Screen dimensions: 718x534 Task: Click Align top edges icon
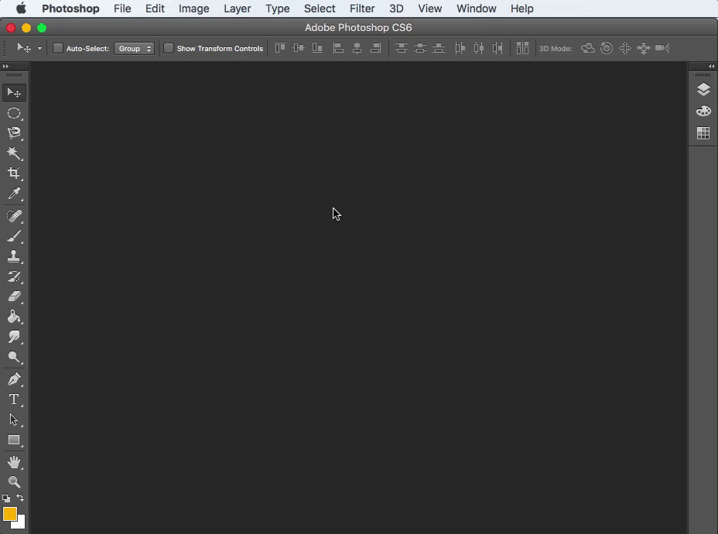280,48
